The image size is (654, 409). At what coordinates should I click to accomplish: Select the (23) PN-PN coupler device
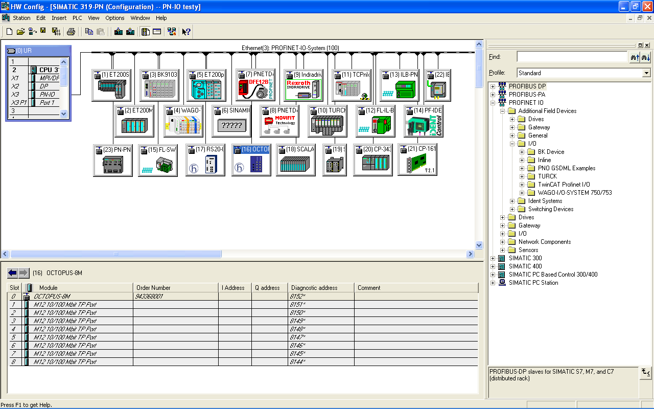pyautogui.click(x=113, y=160)
